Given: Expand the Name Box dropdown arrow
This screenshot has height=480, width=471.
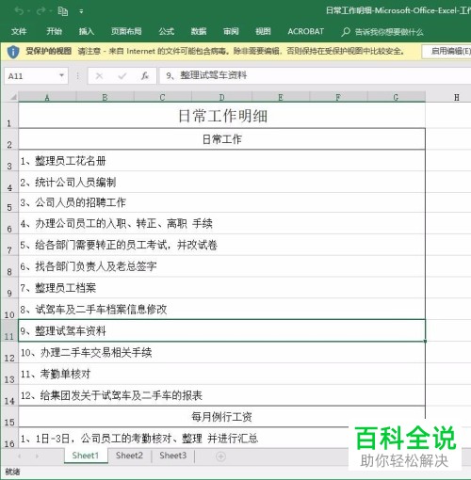Looking at the screenshot, I should point(61,75).
